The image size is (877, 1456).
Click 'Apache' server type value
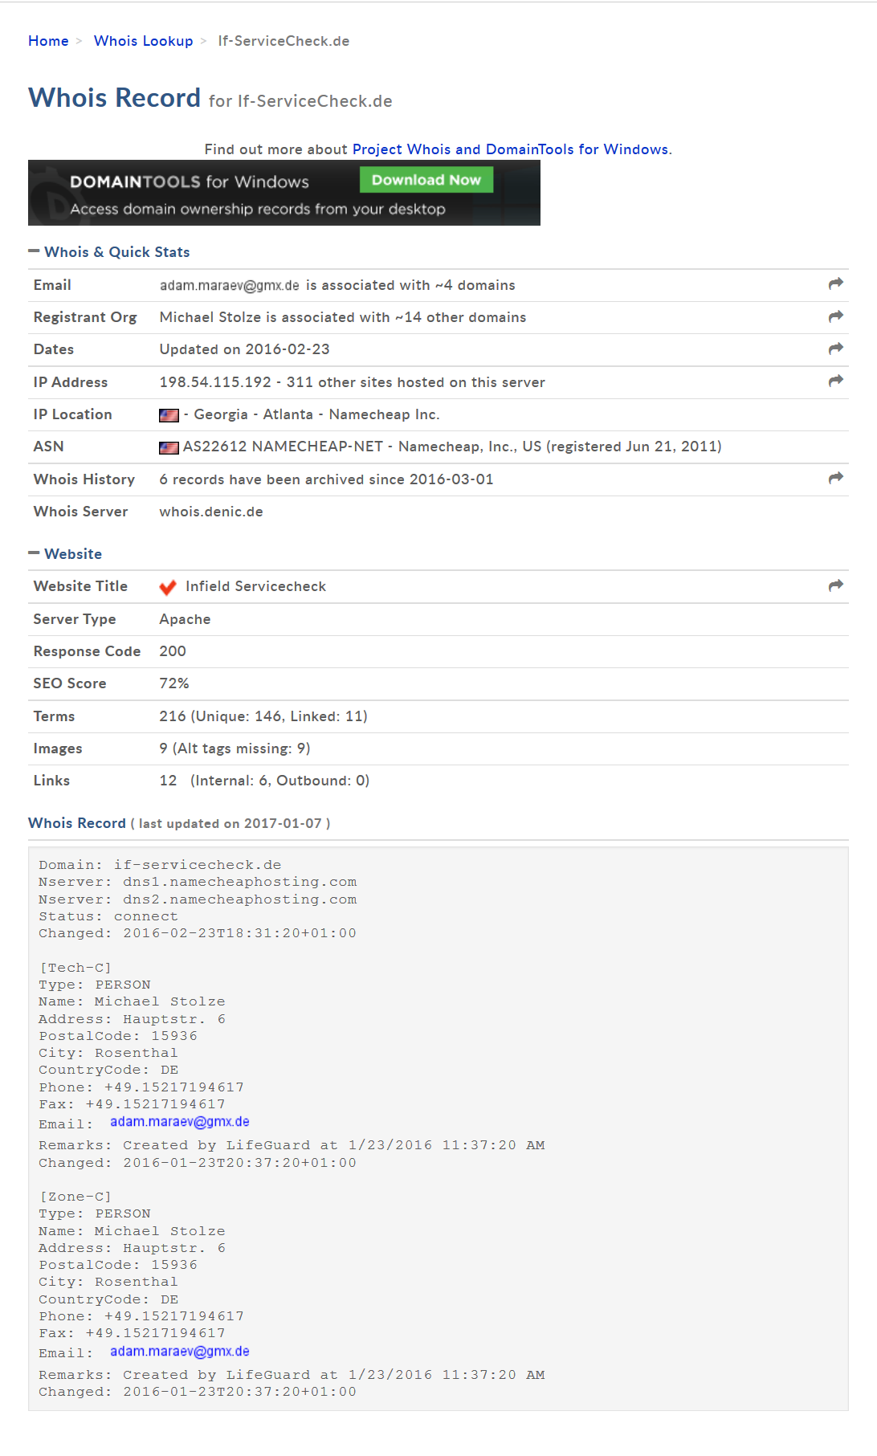[186, 619]
